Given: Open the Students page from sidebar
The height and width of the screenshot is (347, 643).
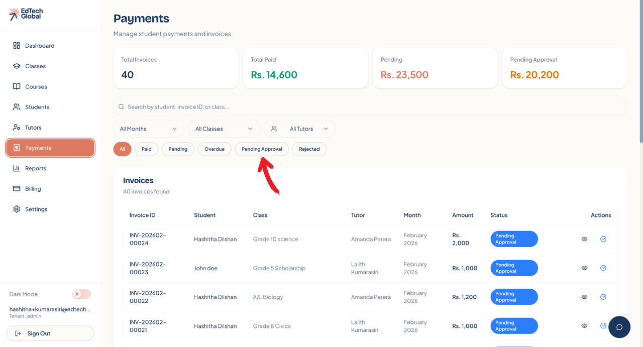Looking at the screenshot, I should click(x=37, y=107).
